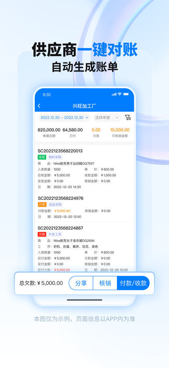Screen dimensions: 169x368
Task: Tap the date 2022-12-20 14:30
Action: coord(67,187)
